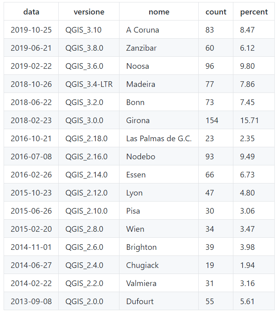
Task: Click the "percent" column header
Action: point(254,12)
